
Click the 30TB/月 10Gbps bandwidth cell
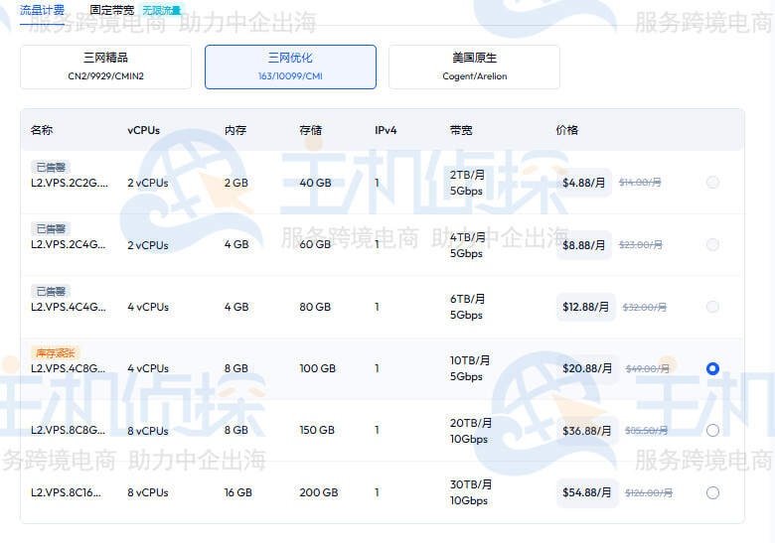(471, 492)
